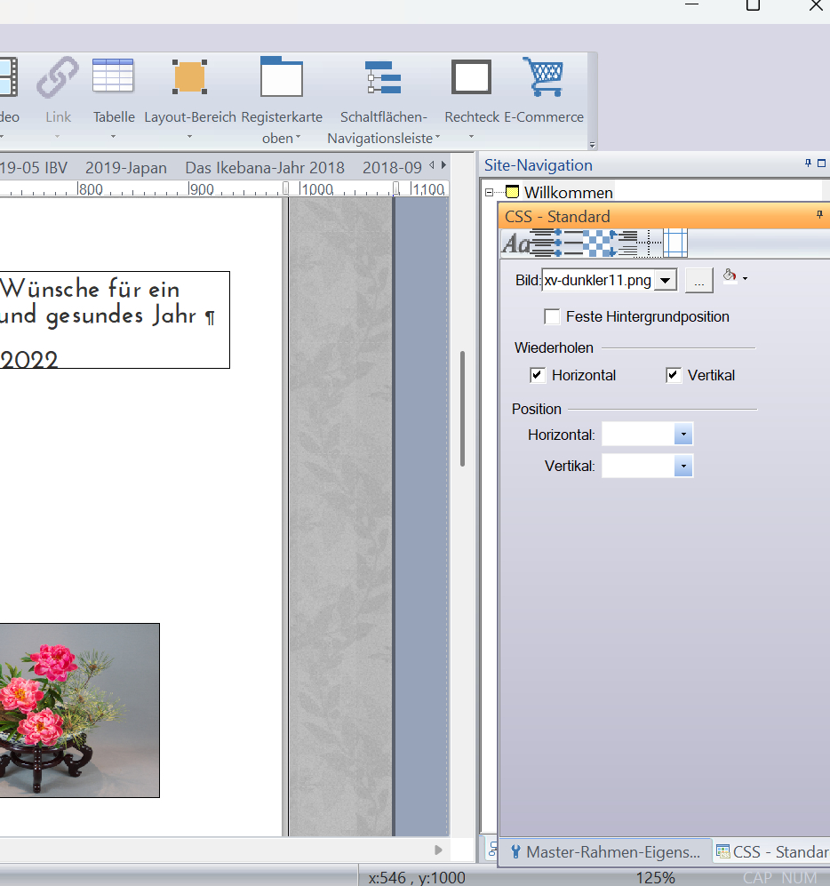The image size is (830, 886).
Task: Uncheck the Horizontal repeat checkbox
Action: click(537, 375)
